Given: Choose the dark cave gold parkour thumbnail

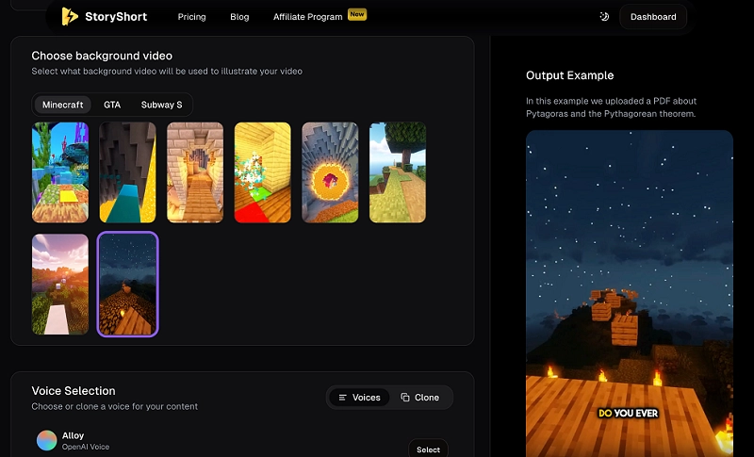Looking at the screenshot, I should click(x=127, y=172).
